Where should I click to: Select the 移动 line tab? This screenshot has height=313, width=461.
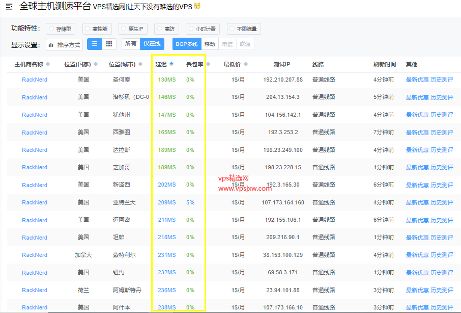210,44
